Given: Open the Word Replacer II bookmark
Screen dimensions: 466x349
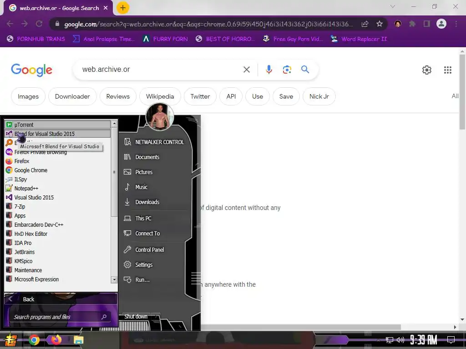Looking at the screenshot, I should (x=359, y=39).
